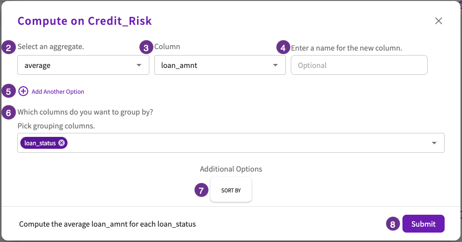Click the step 8 badge beside Submit

click(393, 224)
